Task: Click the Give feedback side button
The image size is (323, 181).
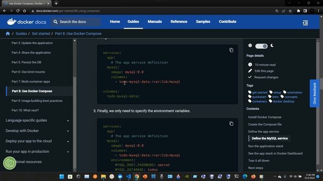Action: tap(314, 94)
